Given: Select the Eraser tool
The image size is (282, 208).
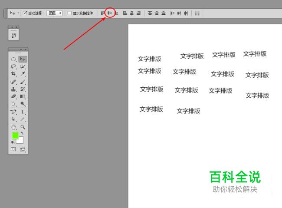Looking at the screenshot, I should click(13, 96).
